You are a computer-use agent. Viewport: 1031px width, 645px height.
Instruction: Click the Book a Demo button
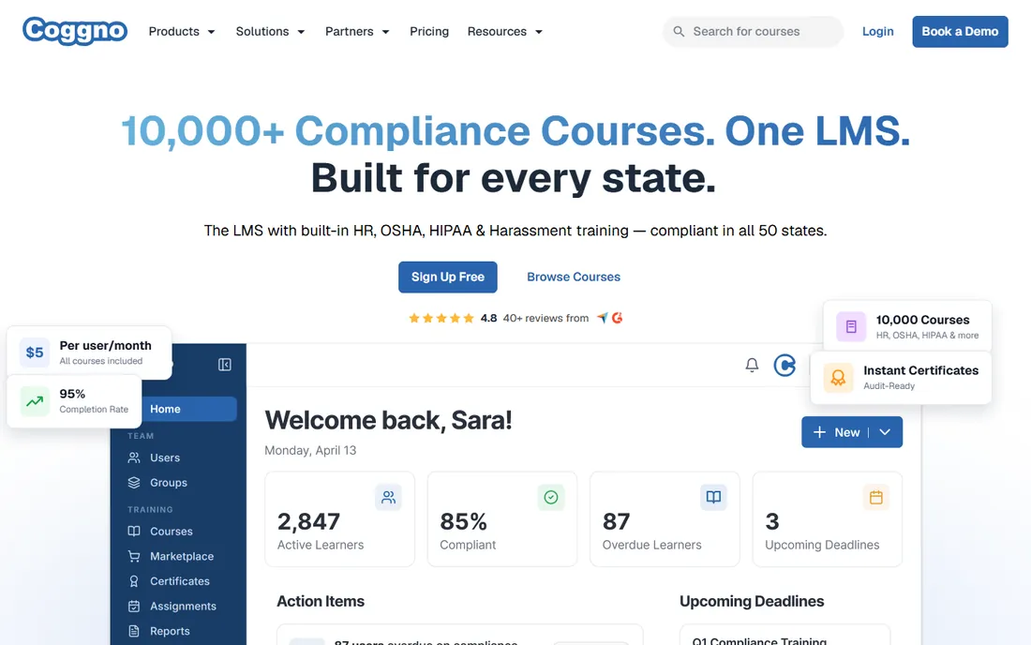tap(960, 32)
